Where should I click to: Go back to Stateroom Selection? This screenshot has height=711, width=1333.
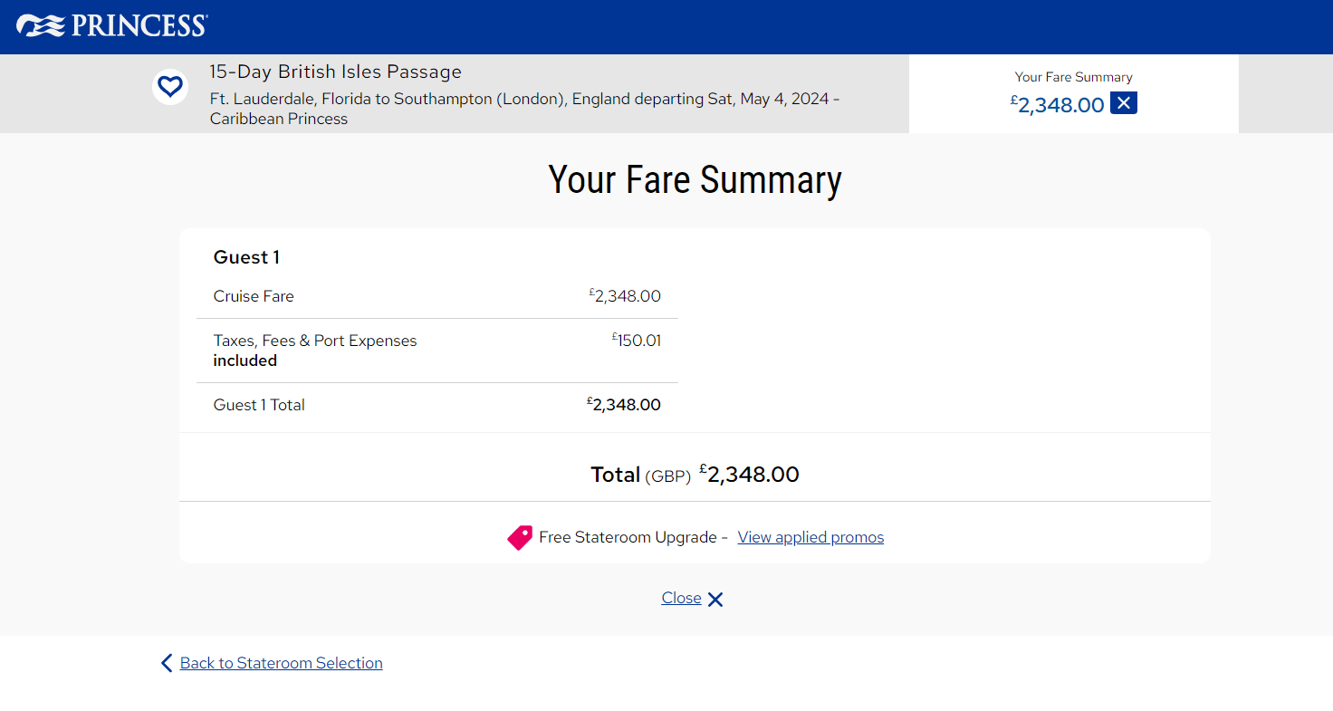[x=281, y=663]
